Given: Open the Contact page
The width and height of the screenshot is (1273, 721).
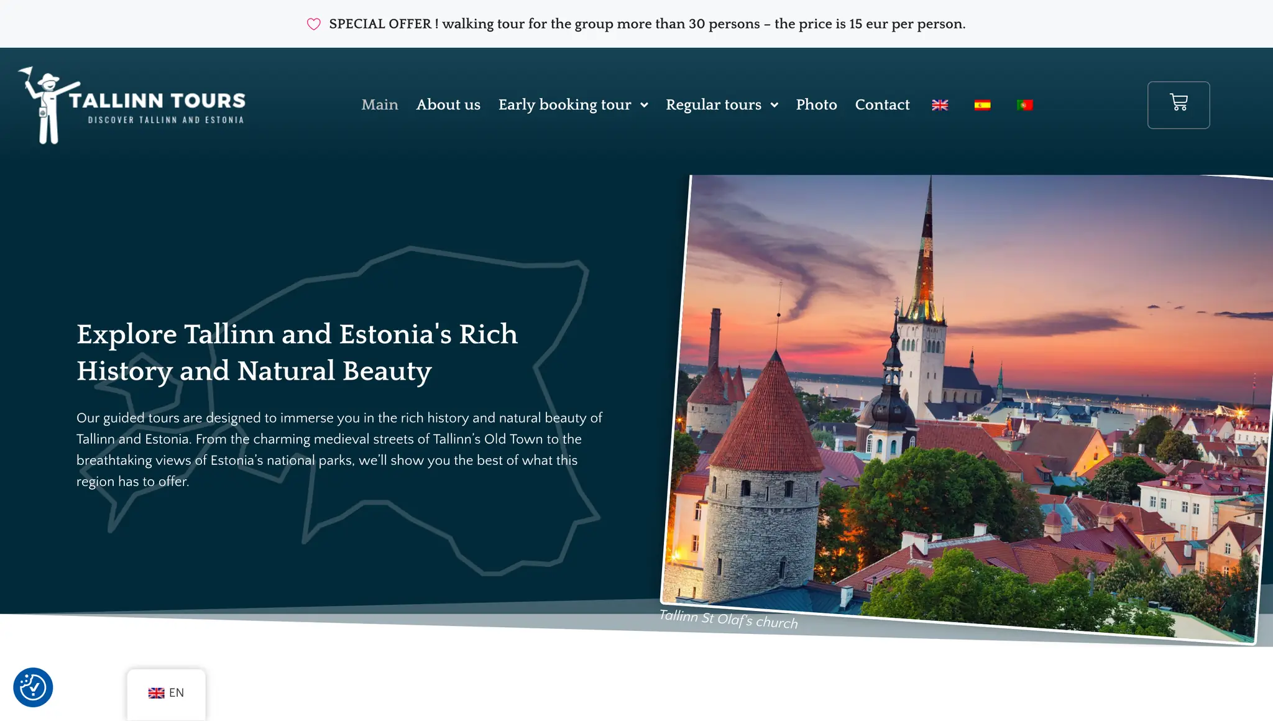Looking at the screenshot, I should tap(882, 104).
